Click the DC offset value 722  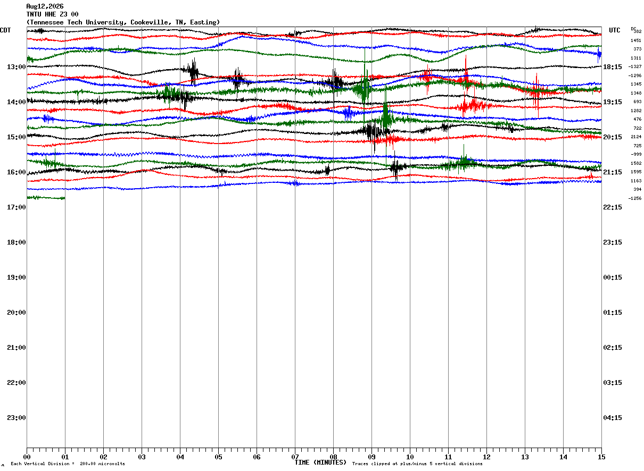point(637,128)
